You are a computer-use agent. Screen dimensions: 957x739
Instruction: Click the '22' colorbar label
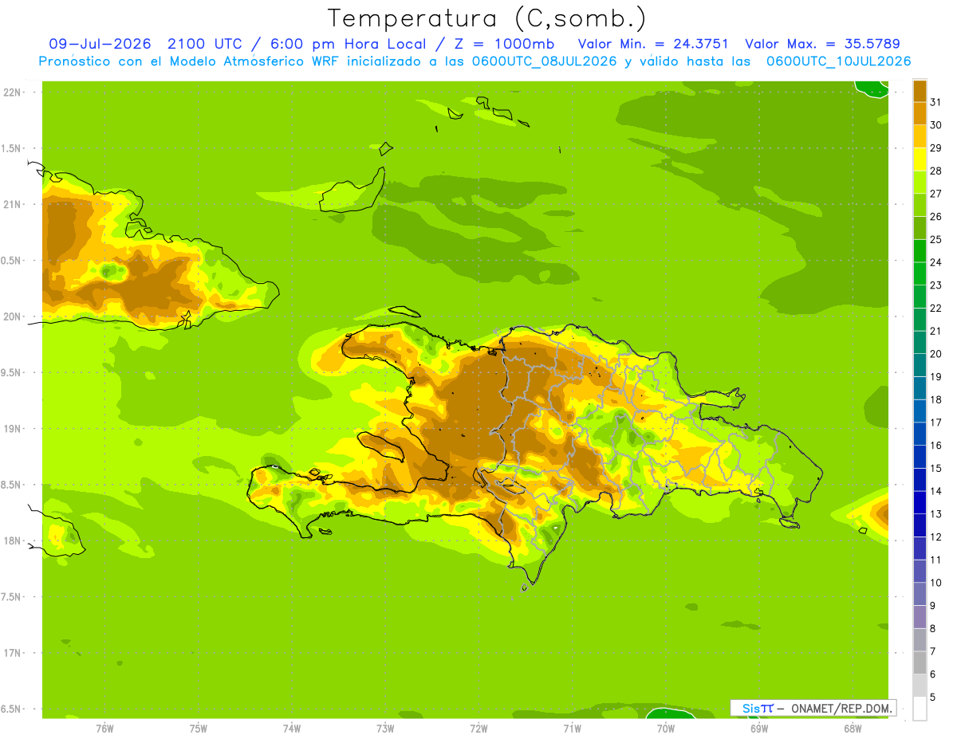click(936, 308)
